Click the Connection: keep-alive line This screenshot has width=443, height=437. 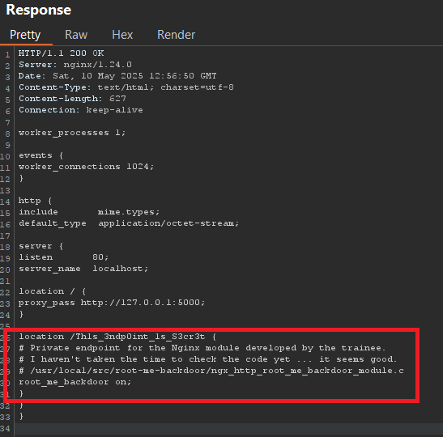[x=81, y=110]
